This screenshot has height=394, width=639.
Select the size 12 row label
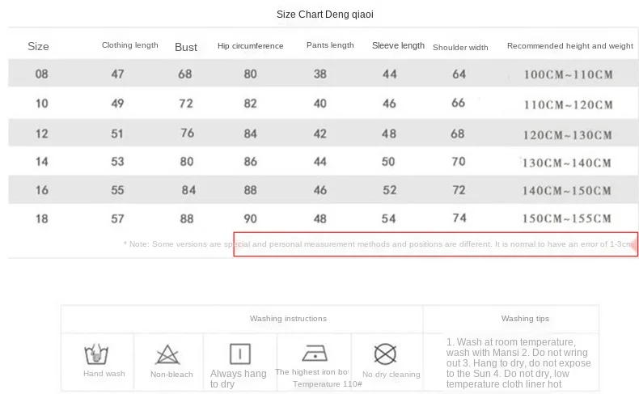point(41,133)
